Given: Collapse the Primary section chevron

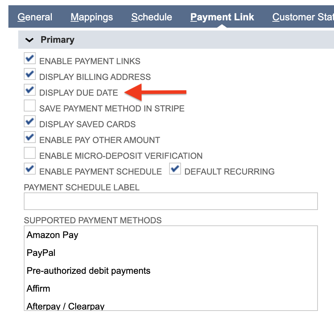Looking at the screenshot, I should click(30, 40).
